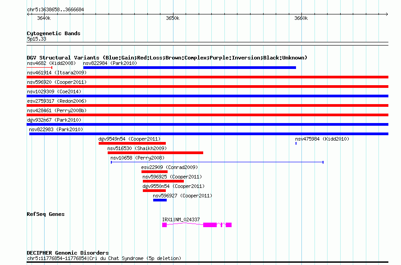Open the nsv596920 (Cooper2011) variant label
401x265 pixels.
pos(57,82)
